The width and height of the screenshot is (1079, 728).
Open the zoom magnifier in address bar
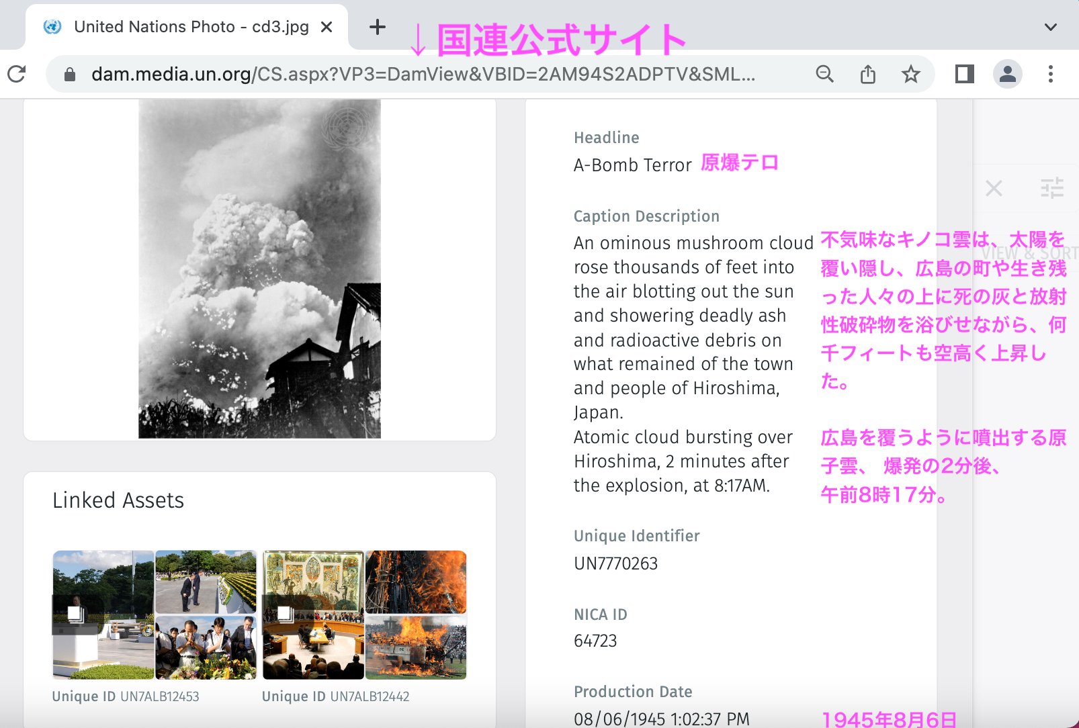(824, 74)
